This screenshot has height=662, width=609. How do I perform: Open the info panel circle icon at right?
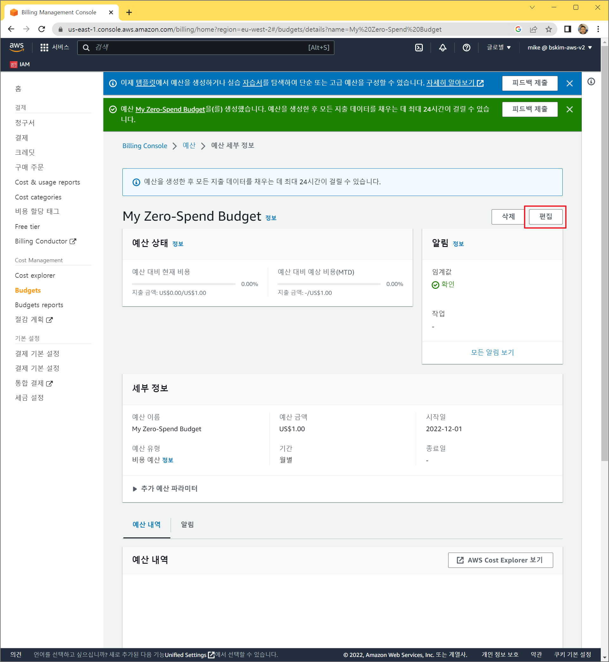591,82
